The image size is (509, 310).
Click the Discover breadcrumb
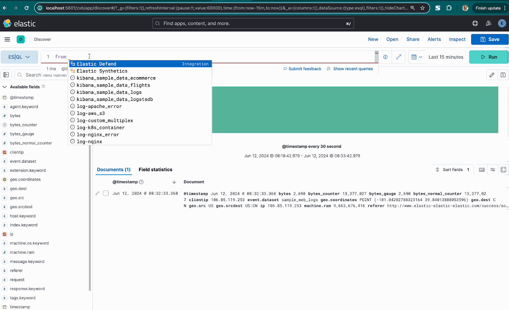pyautogui.click(x=43, y=39)
